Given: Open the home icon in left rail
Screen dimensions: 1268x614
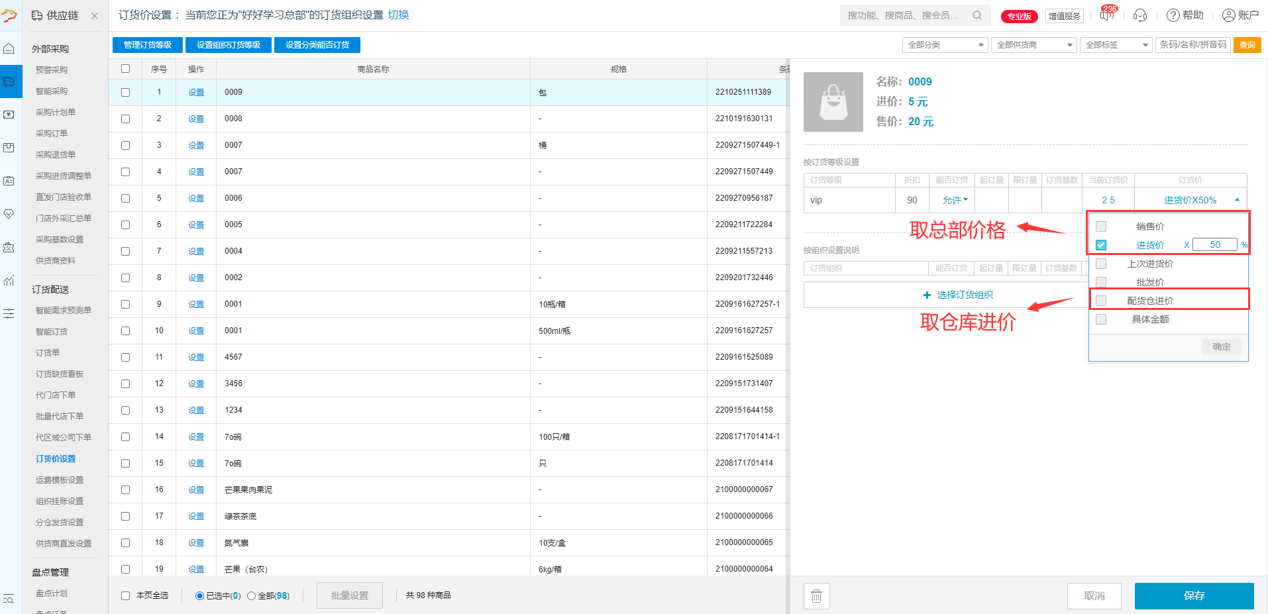Looking at the screenshot, I should click(9, 48).
